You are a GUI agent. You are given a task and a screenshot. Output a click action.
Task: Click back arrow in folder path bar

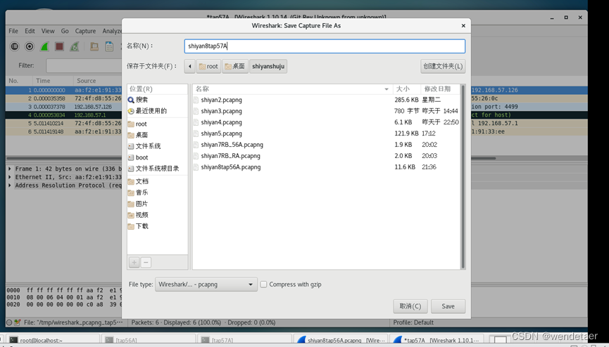tap(189, 66)
